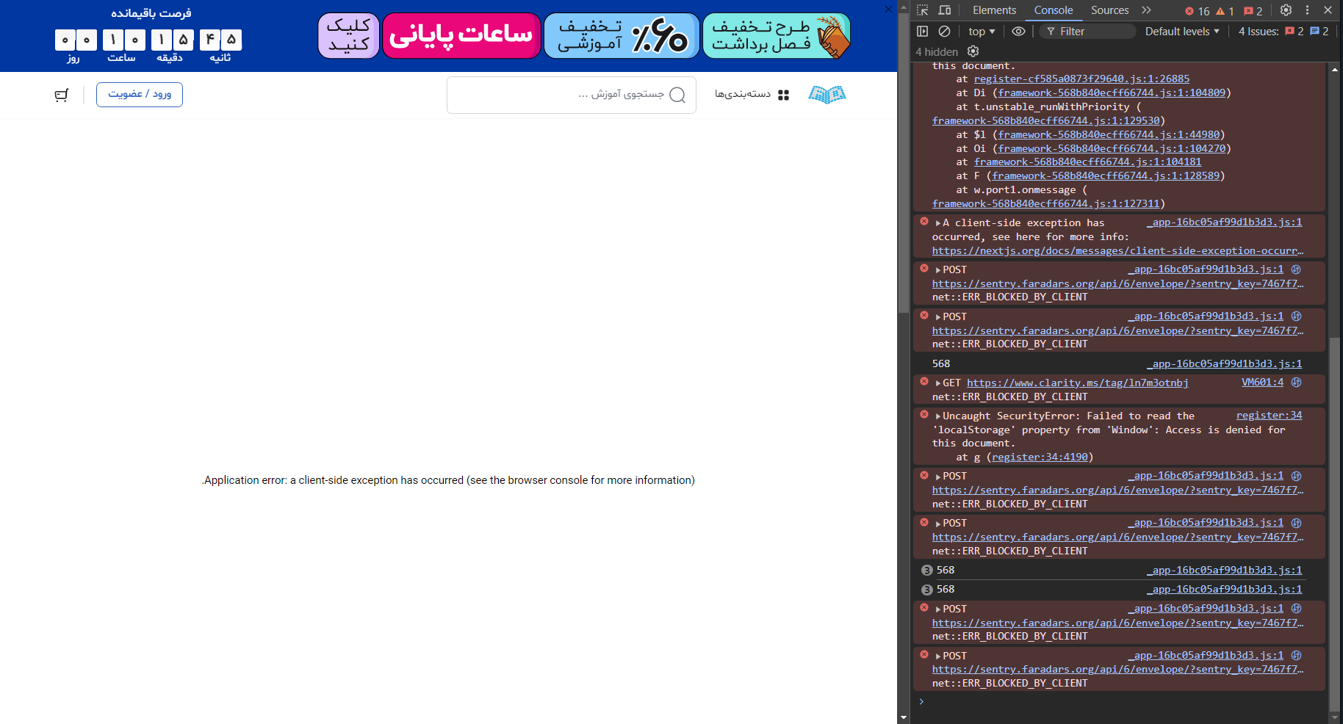The width and height of the screenshot is (1343, 724).
Task: Open register-cf585a0873f29640.js:1:26885 source link
Action: pyautogui.click(x=1081, y=79)
